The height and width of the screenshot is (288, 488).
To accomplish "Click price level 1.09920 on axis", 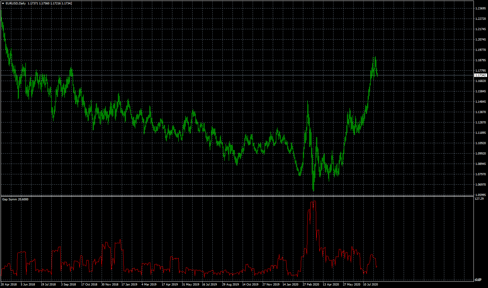I will coord(480,154).
